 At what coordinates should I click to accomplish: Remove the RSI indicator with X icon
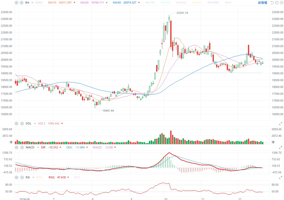pos(22,177)
